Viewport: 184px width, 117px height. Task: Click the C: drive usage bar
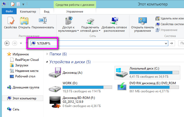pyautogui.click(x=154, y=73)
